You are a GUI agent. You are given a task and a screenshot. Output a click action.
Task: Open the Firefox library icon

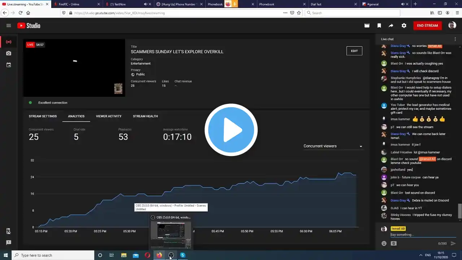(x=432, y=13)
